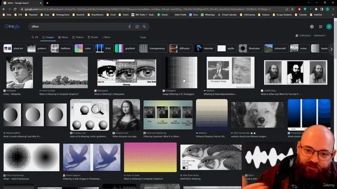Open the iCloud Calendar bookmark

click(x=227, y=15)
